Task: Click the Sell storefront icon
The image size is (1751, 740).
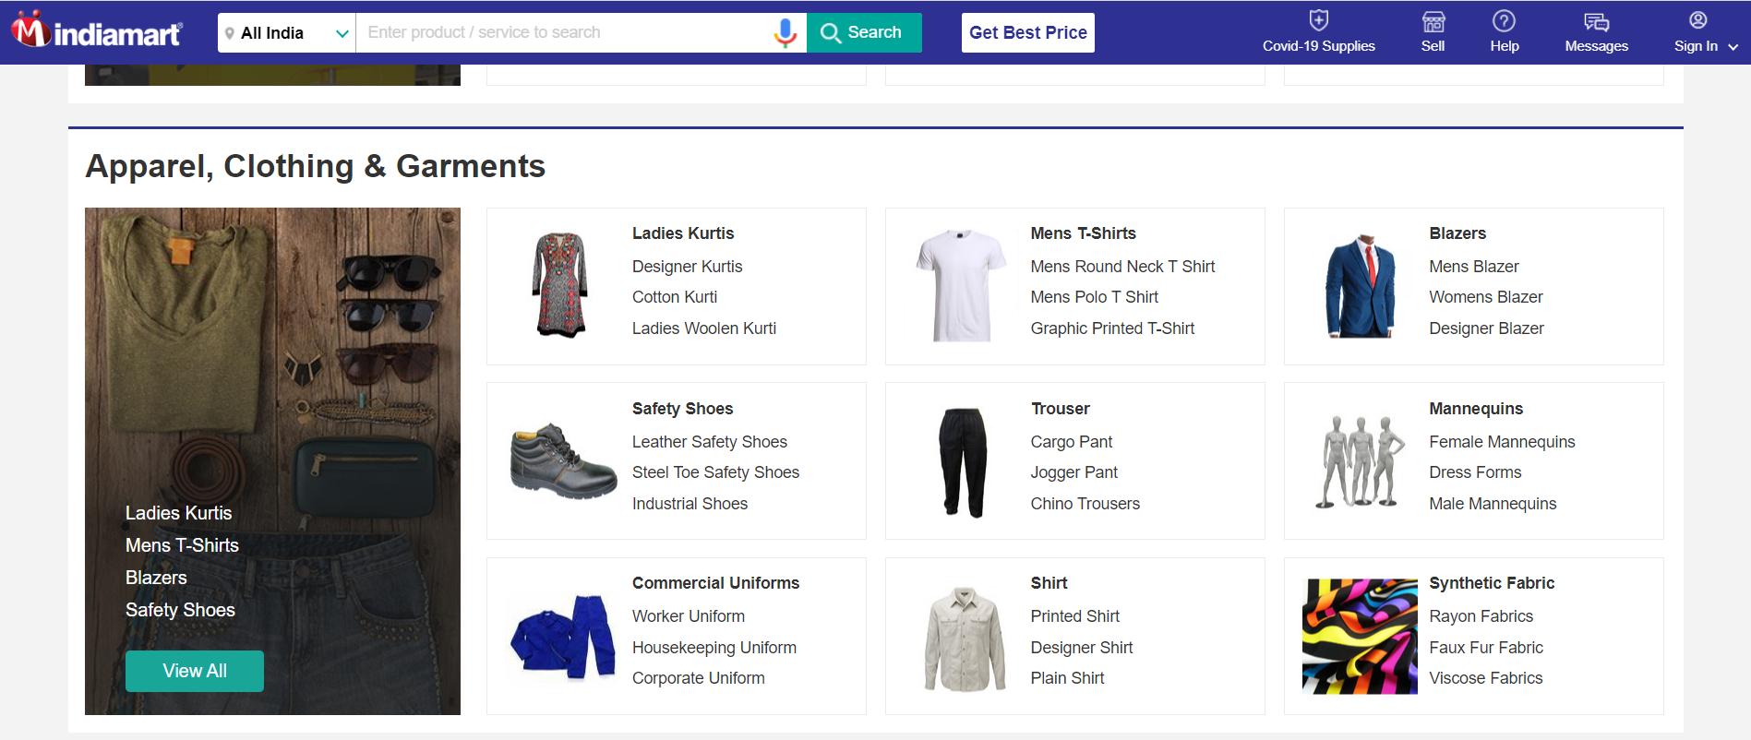Action: tap(1433, 21)
